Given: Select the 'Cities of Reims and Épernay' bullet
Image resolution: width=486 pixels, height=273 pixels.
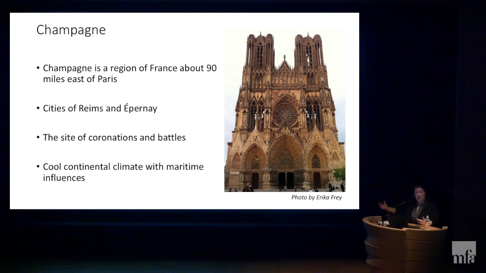Looking at the screenshot, I should (100, 108).
